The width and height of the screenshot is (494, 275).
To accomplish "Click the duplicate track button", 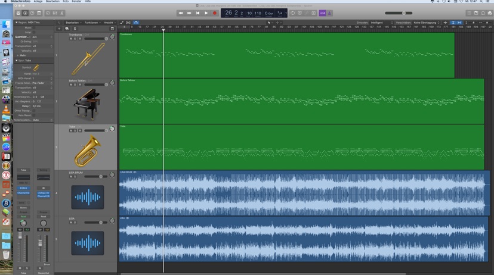I will (67, 29).
